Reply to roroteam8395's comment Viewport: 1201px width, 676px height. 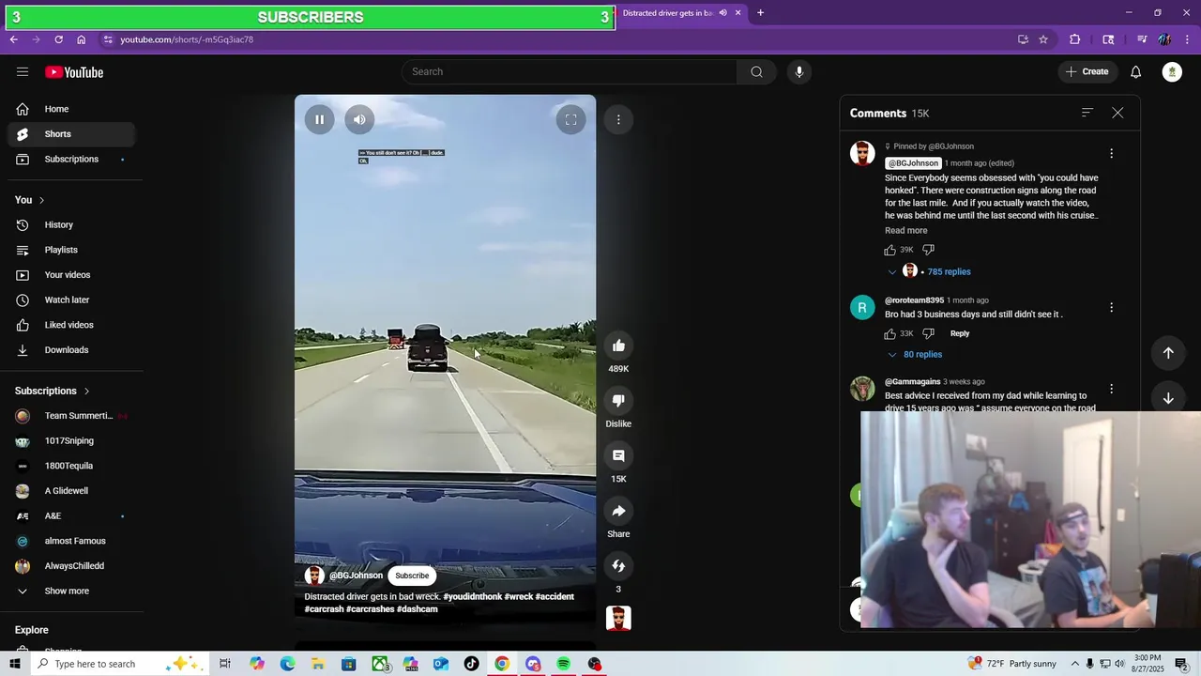959,333
